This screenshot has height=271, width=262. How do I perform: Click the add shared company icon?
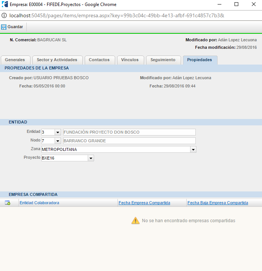(x=8, y=203)
